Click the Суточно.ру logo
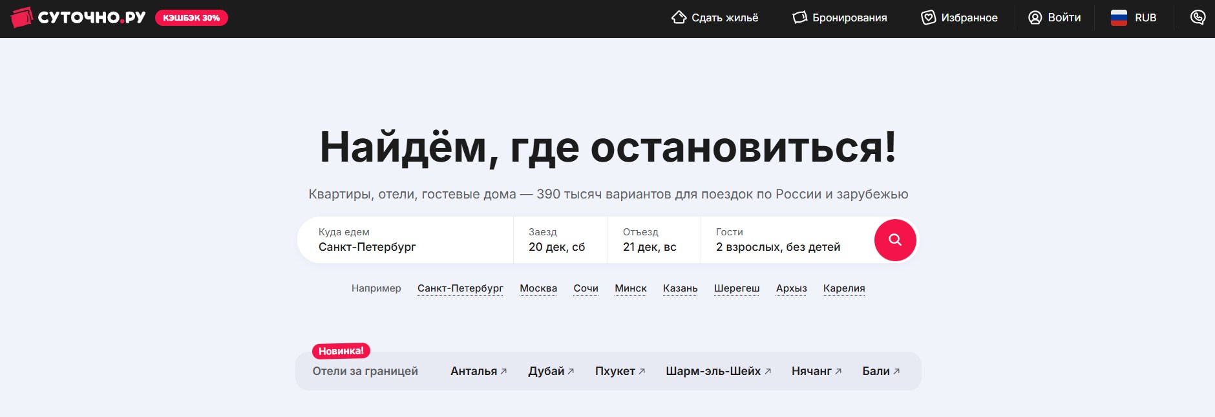The height and width of the screenshot is (417, 1215). tap(78, 17)
